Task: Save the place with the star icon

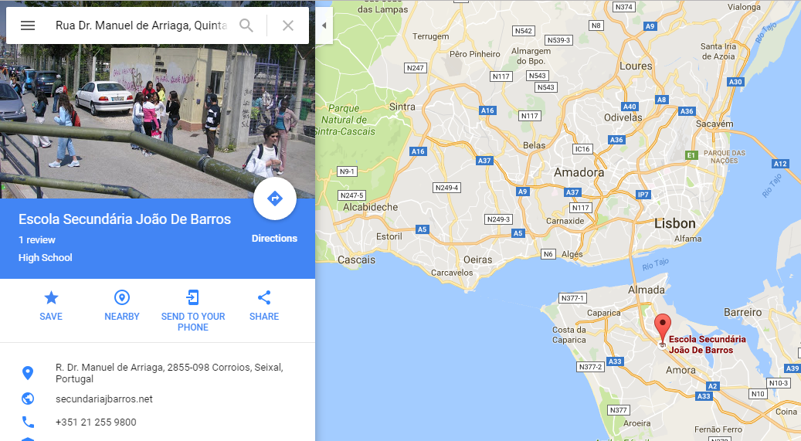Action: 51,297
